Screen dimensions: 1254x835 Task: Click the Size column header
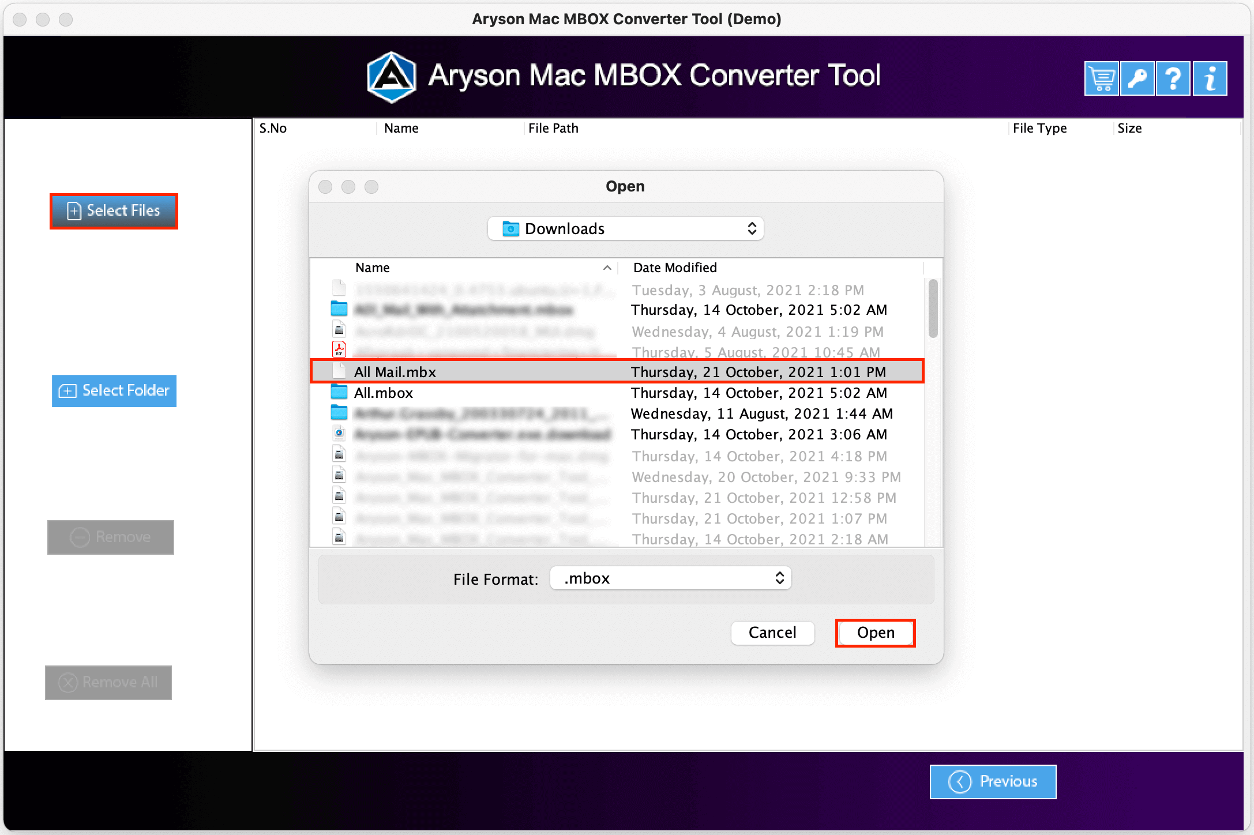point(1129,128)
